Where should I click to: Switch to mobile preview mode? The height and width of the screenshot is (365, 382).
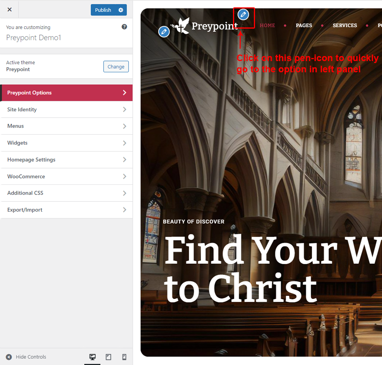click(124, 357)
